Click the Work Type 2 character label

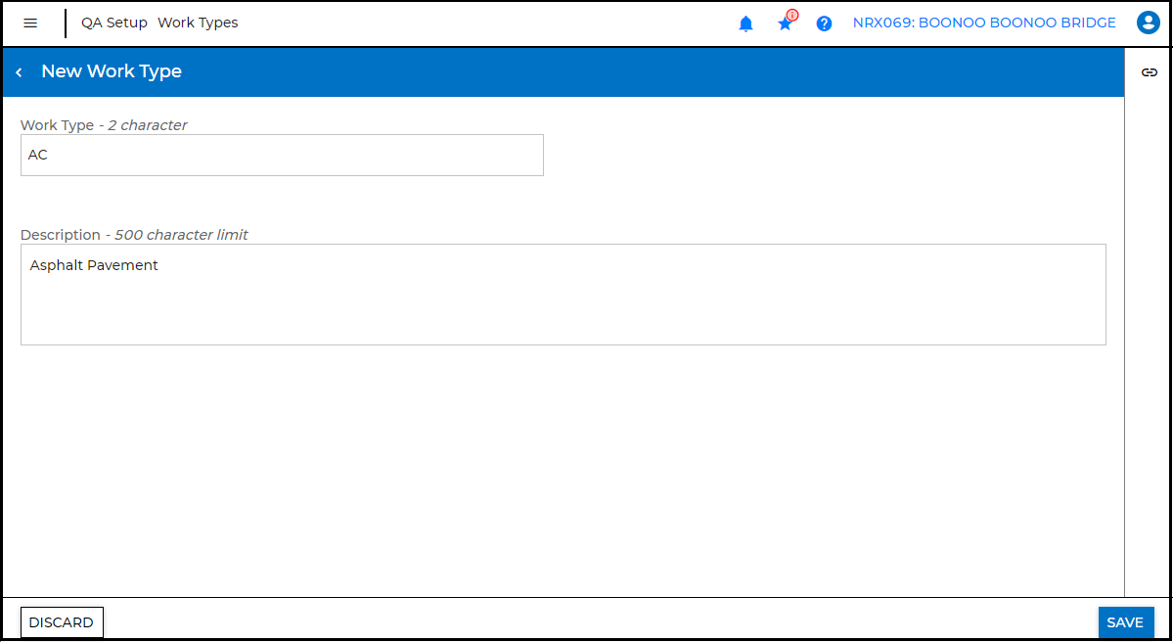pos(104,125)
